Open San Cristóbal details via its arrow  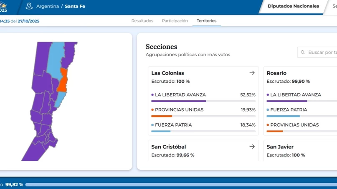[252, 147]
